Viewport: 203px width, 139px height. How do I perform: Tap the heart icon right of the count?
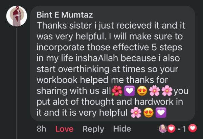193,129
